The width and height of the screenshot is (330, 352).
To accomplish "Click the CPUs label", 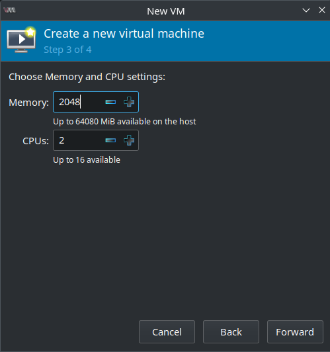I will [36, 141].
